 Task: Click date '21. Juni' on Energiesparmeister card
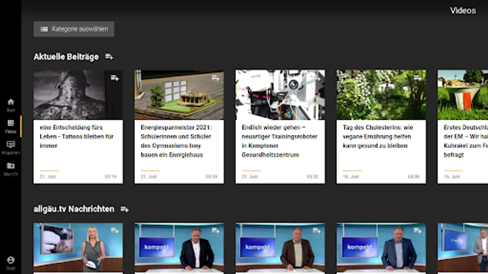coord(149,177)
